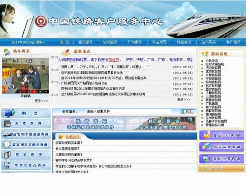Open 成都铁路局 in bureau list
The height and width of the screenshot is (196, 246).
coord(214,111)
